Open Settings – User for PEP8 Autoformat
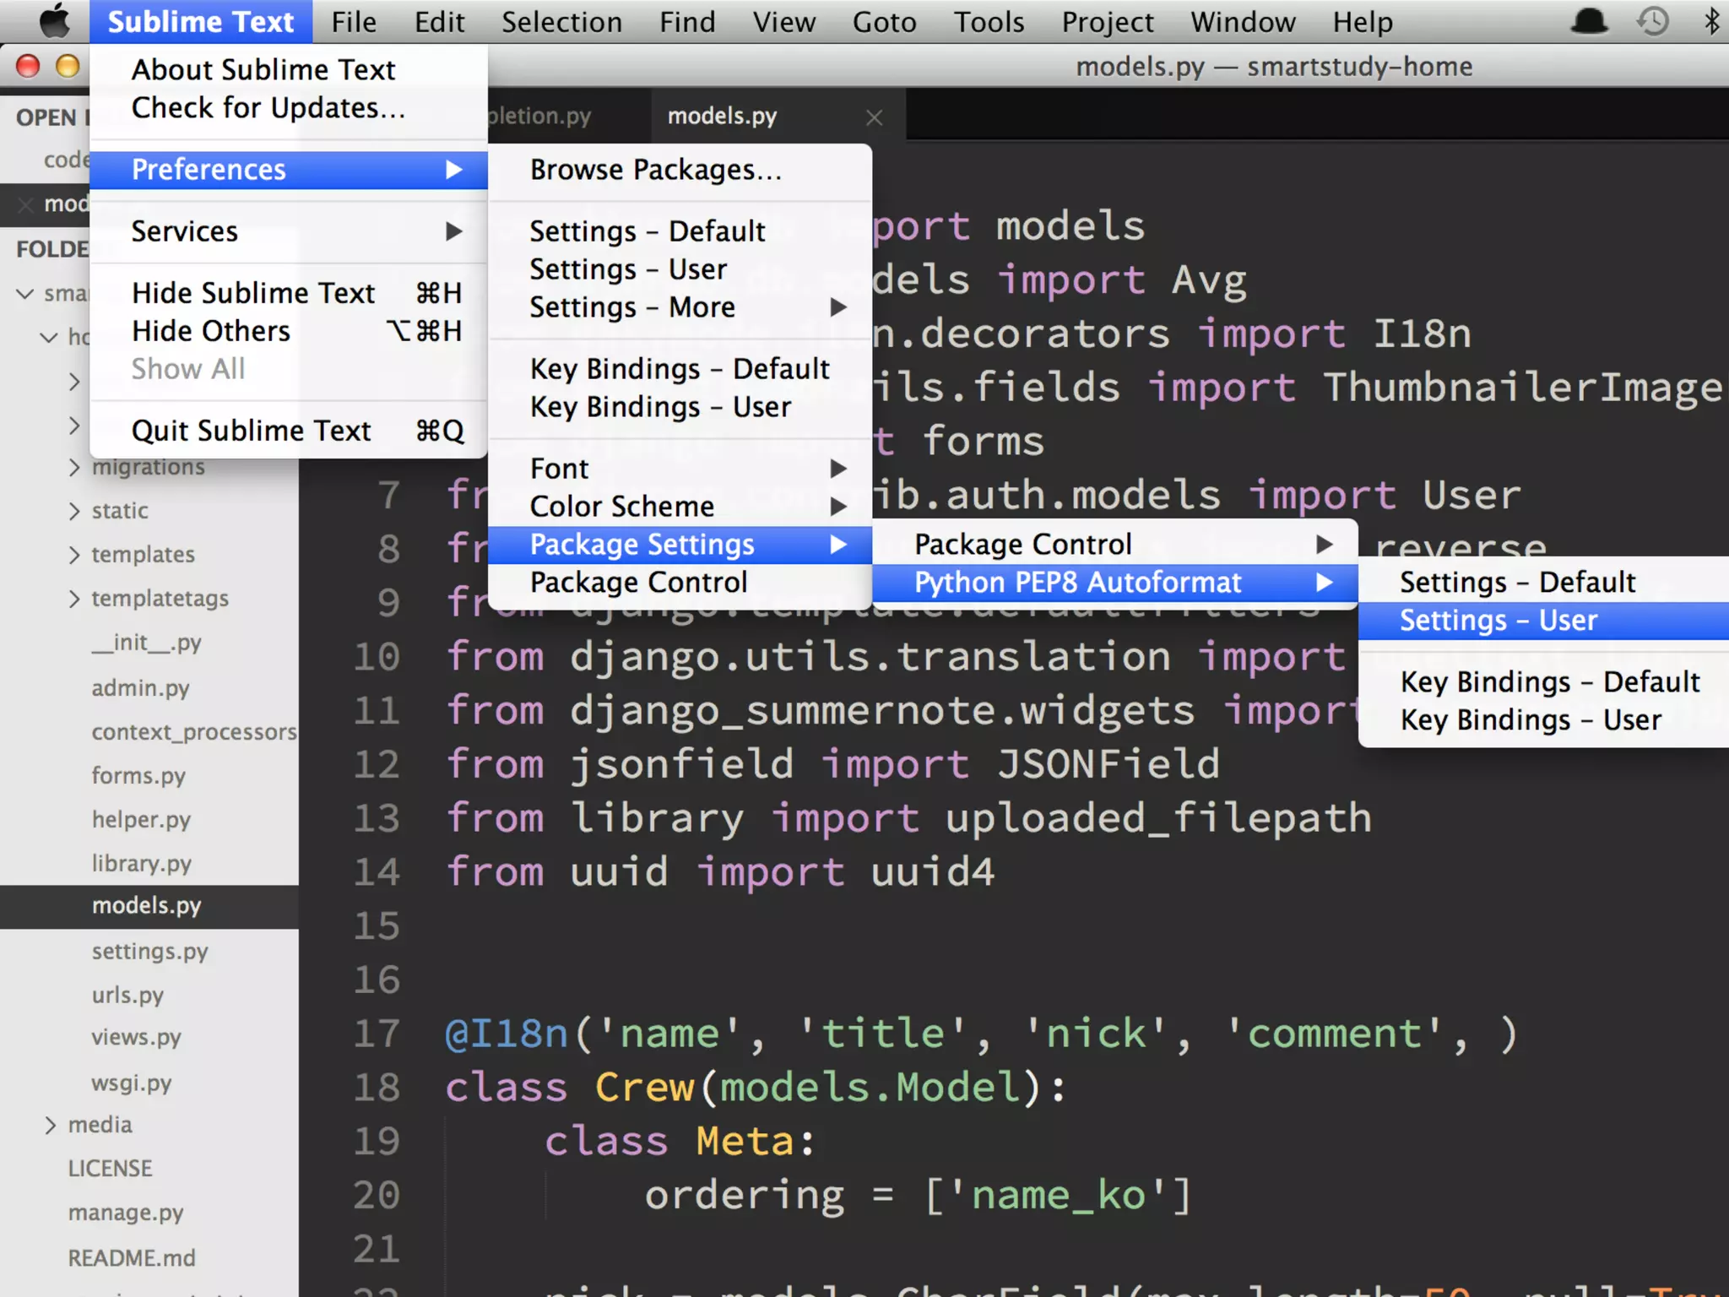1729x1297 pixels. click(x=1544, y=621)
